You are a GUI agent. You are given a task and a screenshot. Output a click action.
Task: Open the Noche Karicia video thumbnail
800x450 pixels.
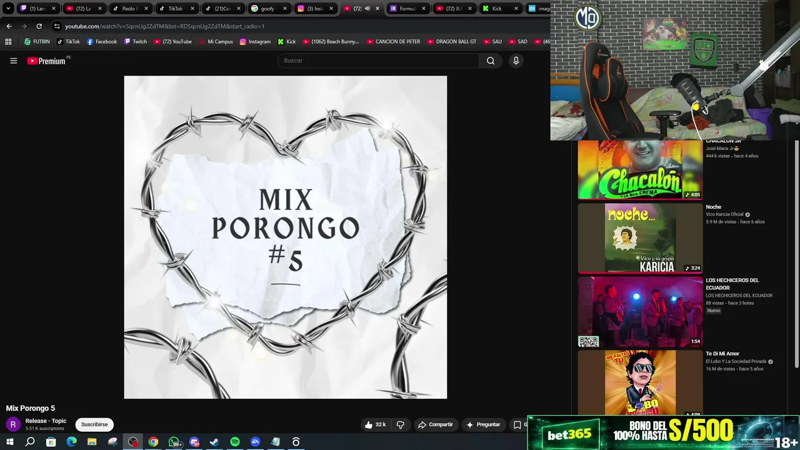click(640, 238)
